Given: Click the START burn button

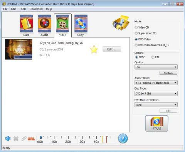Looking at the screenshot, I should (x=156, y=123).
